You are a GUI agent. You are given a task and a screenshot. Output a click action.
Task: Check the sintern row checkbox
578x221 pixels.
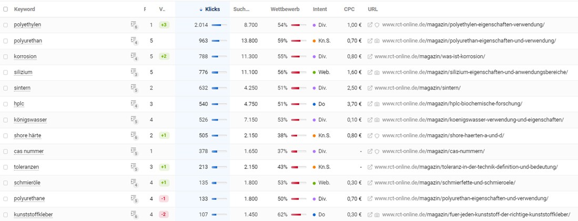click(x=5, y=88)
